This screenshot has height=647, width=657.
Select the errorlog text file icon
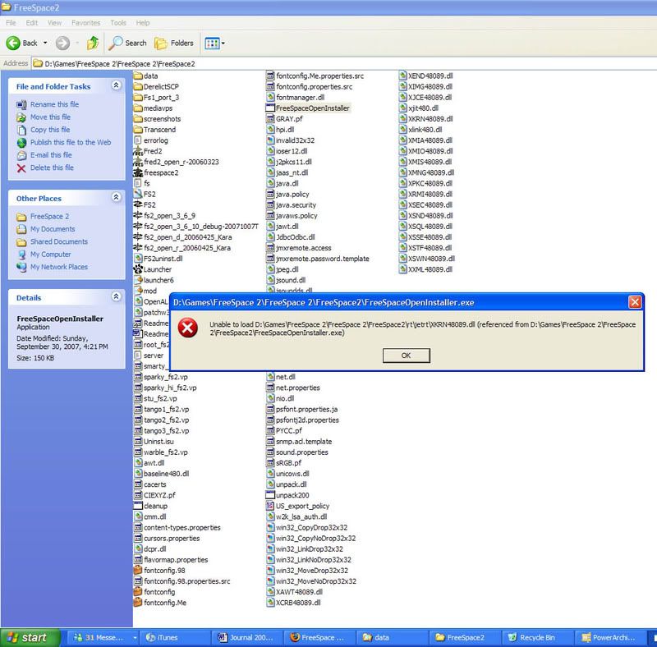click(x=138, y=140)
